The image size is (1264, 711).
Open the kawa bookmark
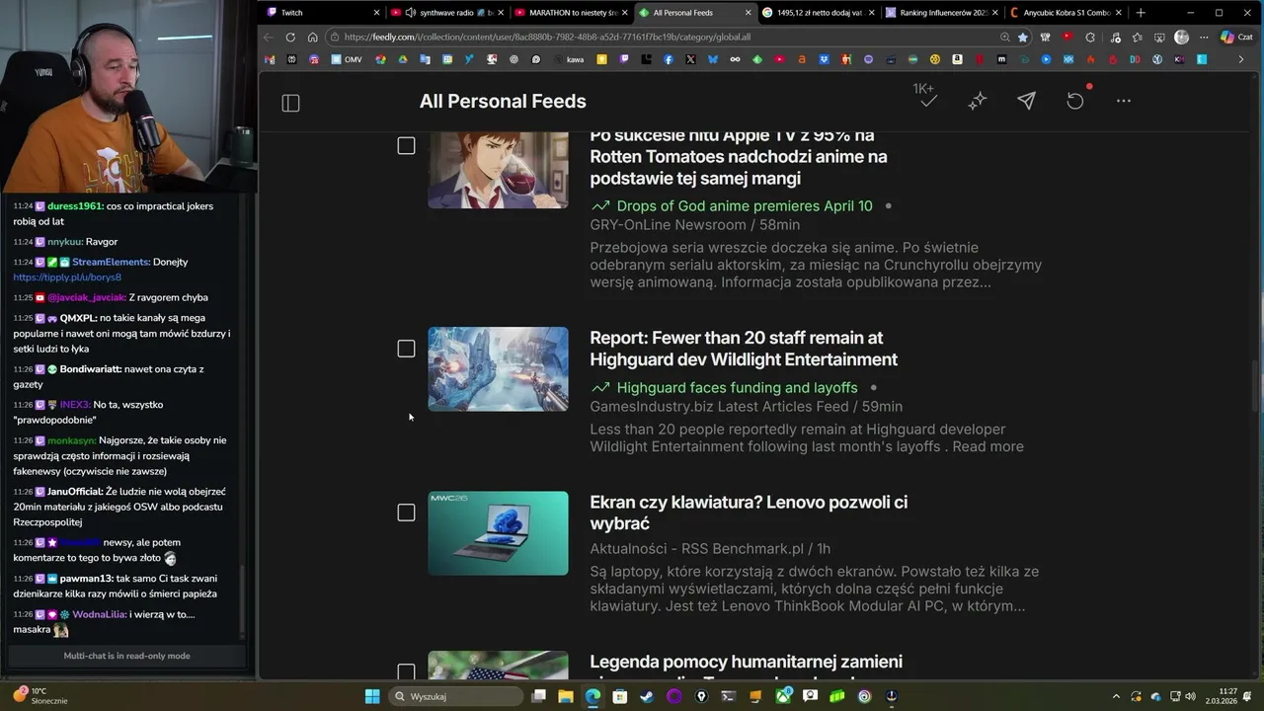click(x=569, y=59)
